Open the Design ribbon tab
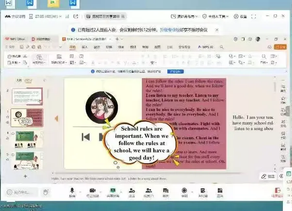The image size is (292, 211). click(x=97, y=47)
